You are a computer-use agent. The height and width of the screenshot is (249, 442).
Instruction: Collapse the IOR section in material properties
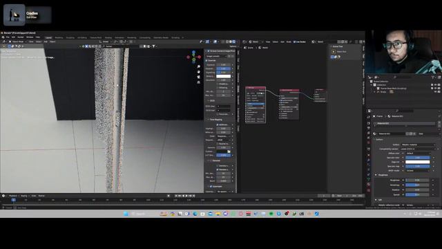pyautogui.click(x=376, y=200)
